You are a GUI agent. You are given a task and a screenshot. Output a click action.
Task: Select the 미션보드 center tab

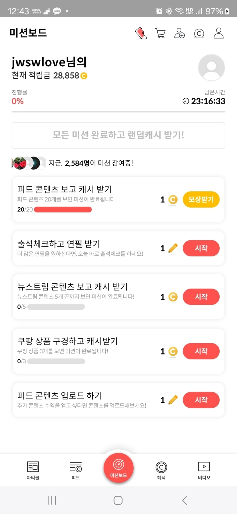tap(118, 468)
